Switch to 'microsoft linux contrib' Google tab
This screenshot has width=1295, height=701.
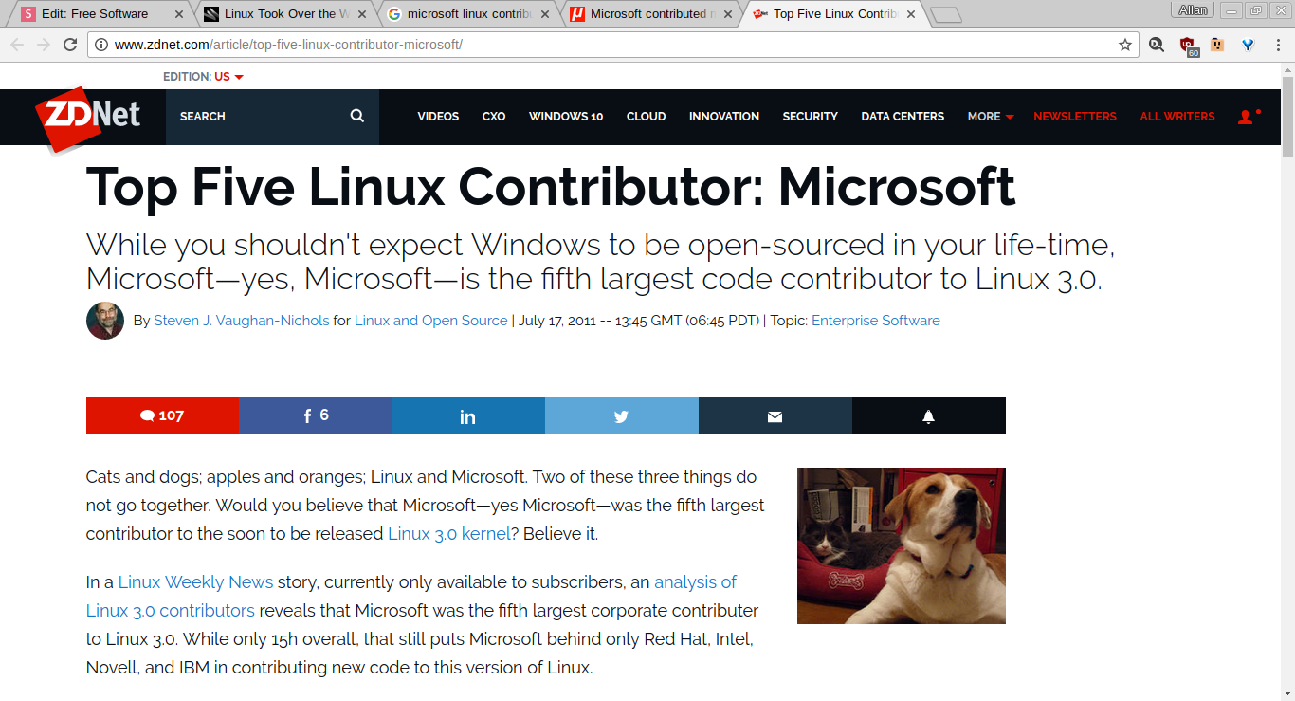coord(467,14)
